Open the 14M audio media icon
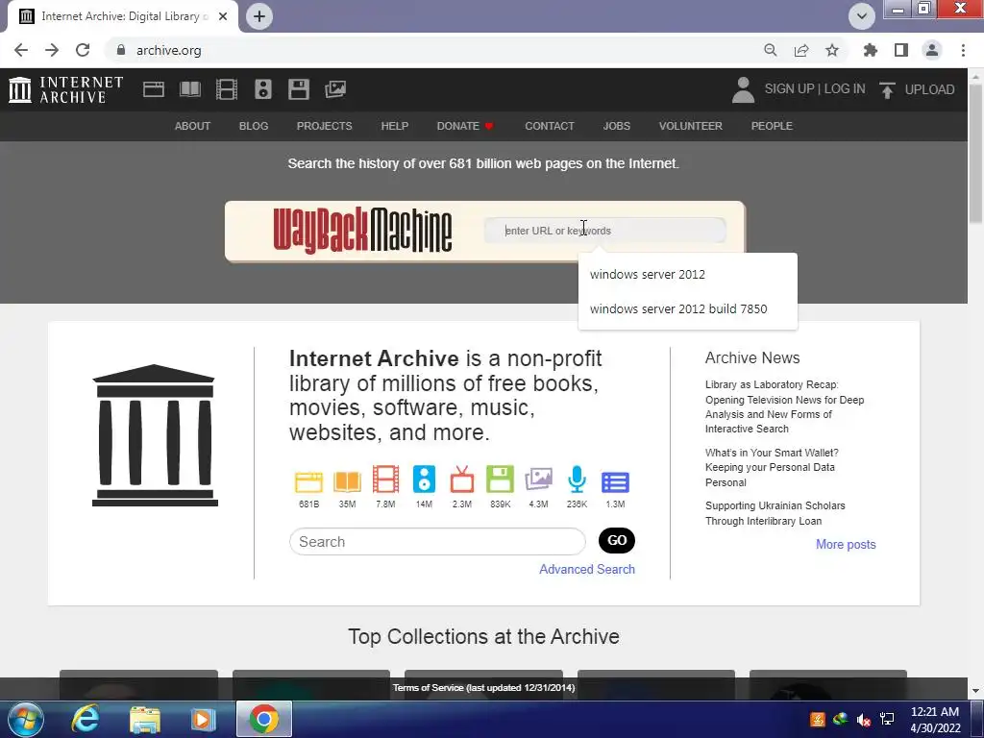The height and width of the screenshot is (738, 984). [x=424, y=480]
